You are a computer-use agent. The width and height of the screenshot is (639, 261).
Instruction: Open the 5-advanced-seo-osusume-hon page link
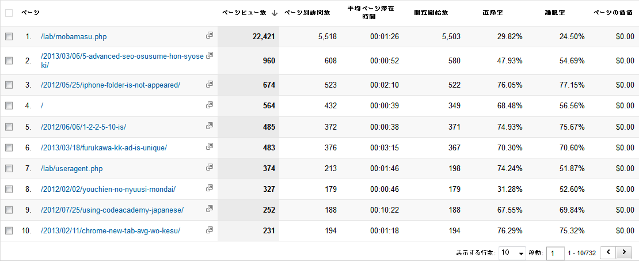click(122, 56)
